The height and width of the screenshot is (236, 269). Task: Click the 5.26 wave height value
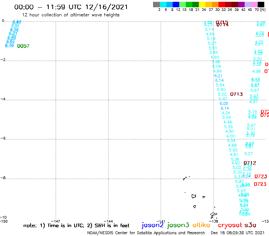(229, 127)
